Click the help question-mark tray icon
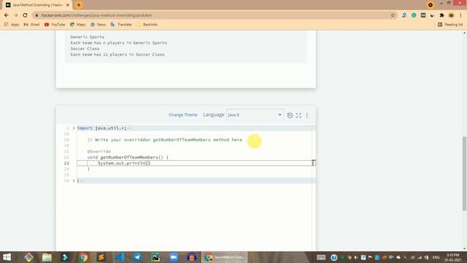 pyautogui.click(x=334, y=257)
